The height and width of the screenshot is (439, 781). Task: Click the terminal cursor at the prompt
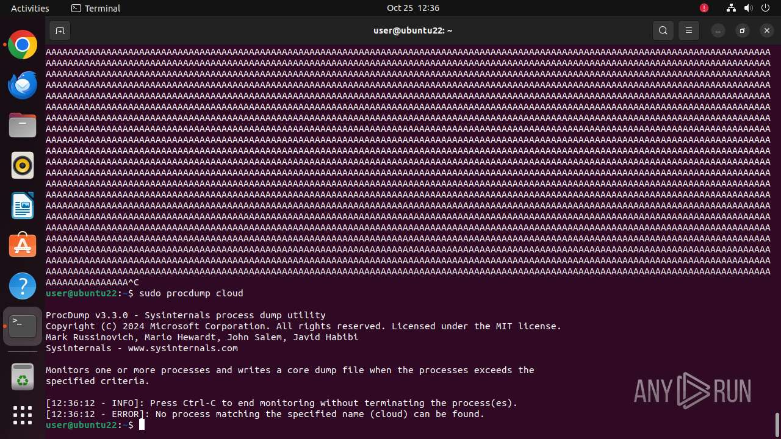(x=142, y=424)
